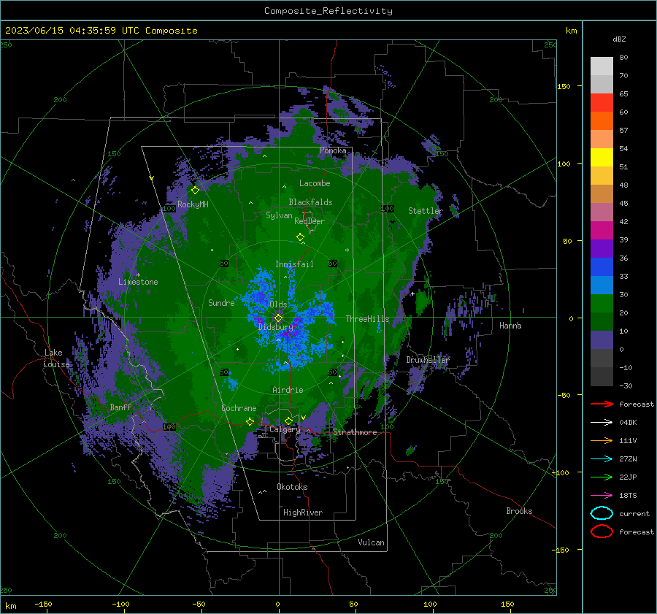Click the Strathmore city label

point(355,432)
